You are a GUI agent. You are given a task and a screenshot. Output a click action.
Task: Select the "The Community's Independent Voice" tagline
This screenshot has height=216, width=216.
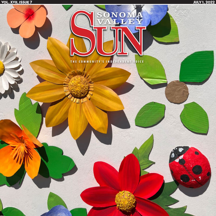point(107,62)
